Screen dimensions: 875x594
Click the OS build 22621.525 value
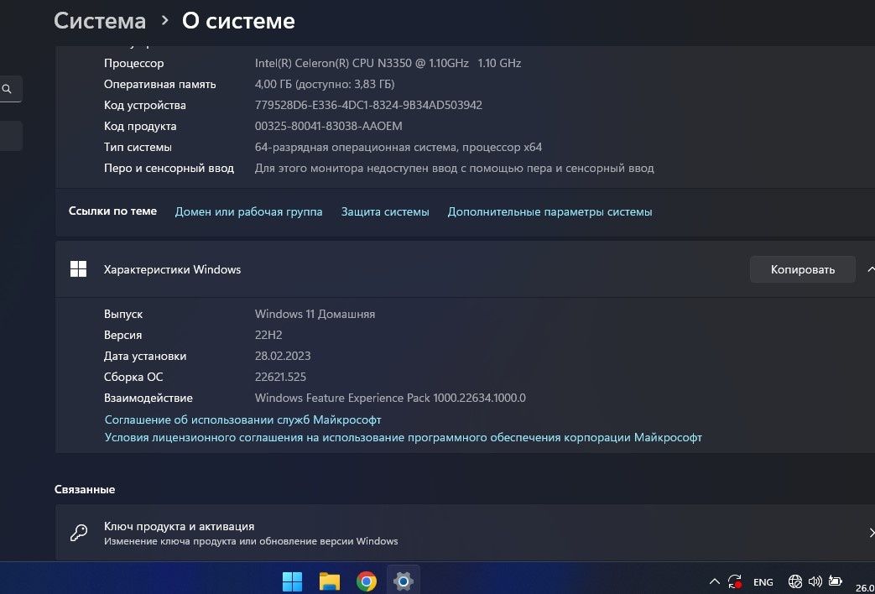pos(280,378)
